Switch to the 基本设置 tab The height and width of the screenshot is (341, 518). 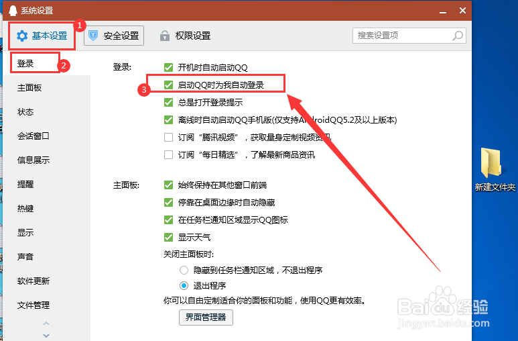(x=42, y=36)
